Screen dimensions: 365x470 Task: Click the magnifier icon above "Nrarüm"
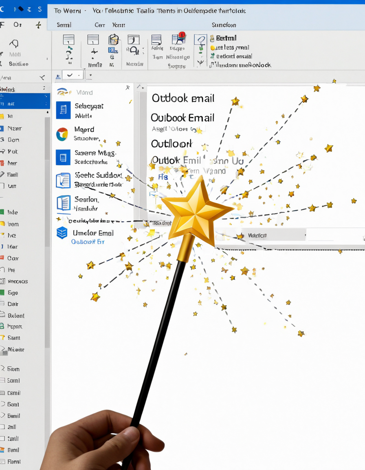point(134,50)
